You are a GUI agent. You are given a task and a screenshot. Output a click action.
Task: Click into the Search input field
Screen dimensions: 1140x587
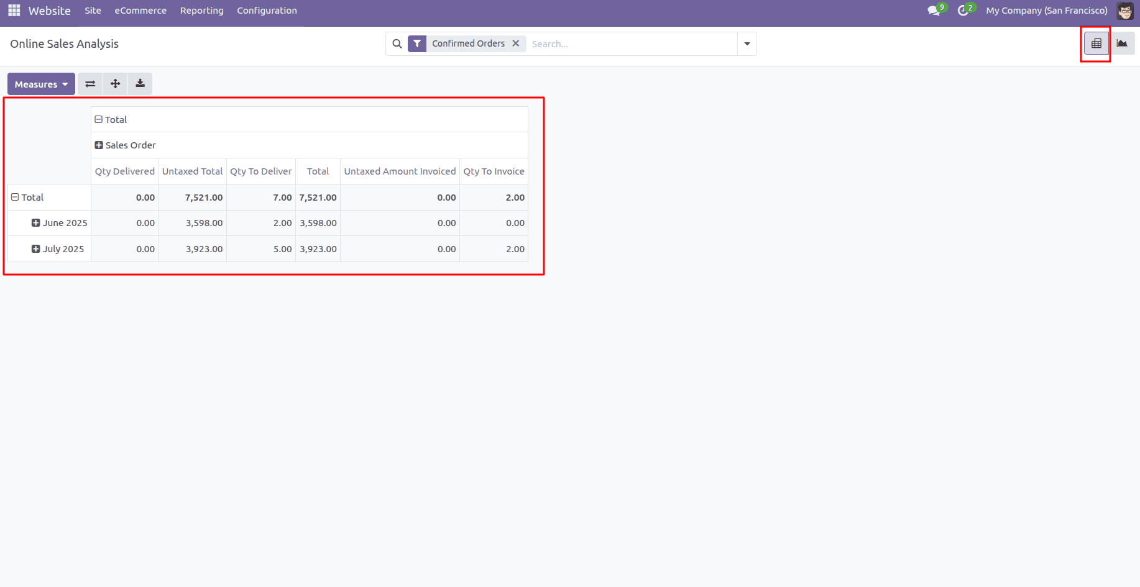(631, 44)
